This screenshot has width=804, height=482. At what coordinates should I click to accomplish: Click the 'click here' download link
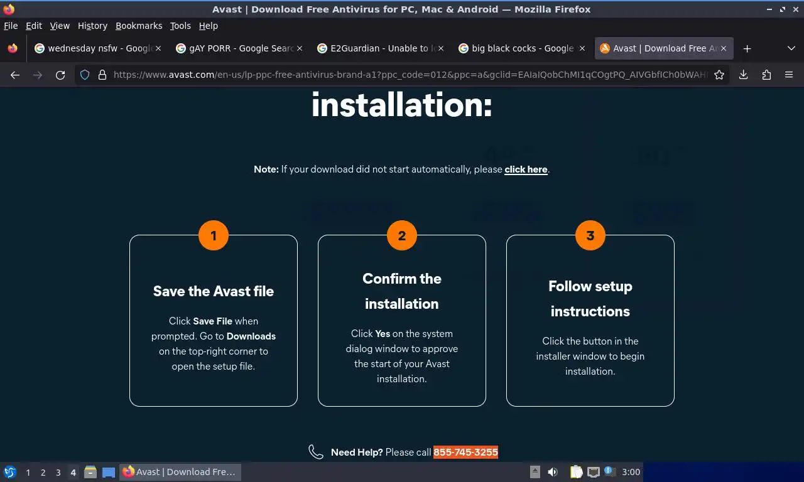coord(526,169)
